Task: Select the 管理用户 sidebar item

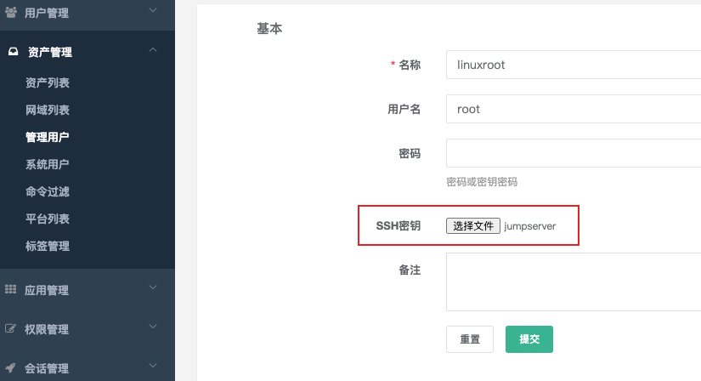Action: [x=48, y=137]
